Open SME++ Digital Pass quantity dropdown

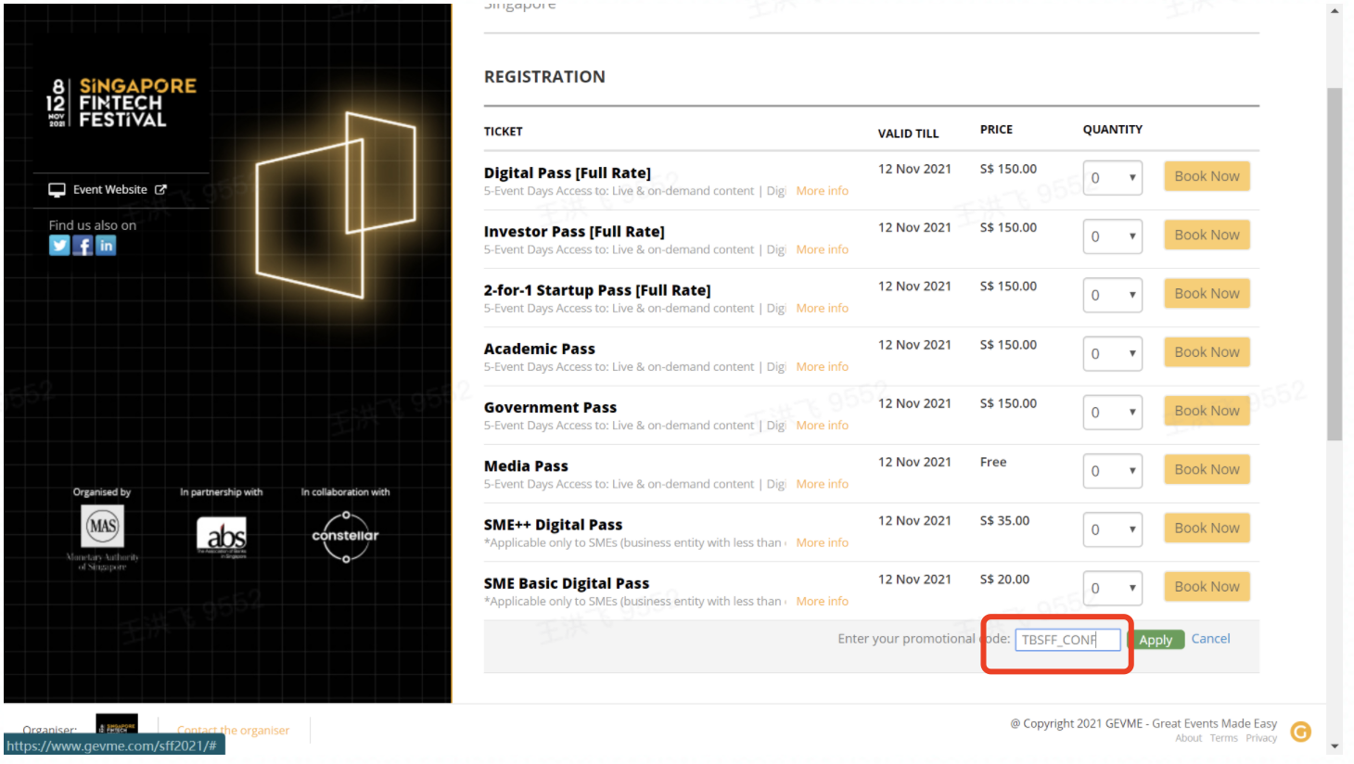tap(1113, 529)
